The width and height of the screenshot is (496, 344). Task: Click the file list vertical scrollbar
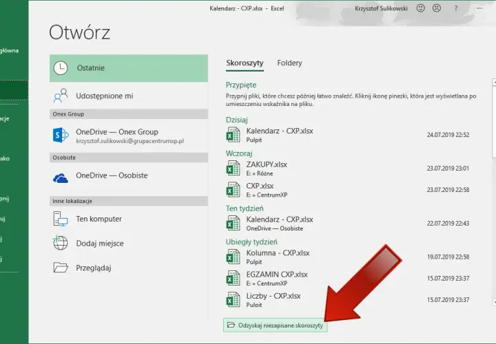click(x=494, y=192)
